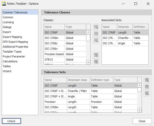The height and width of the screenshot is (126, 154).
Task: Click the top icon right of Tolerance Sets table
Action: tap(147, 80)
